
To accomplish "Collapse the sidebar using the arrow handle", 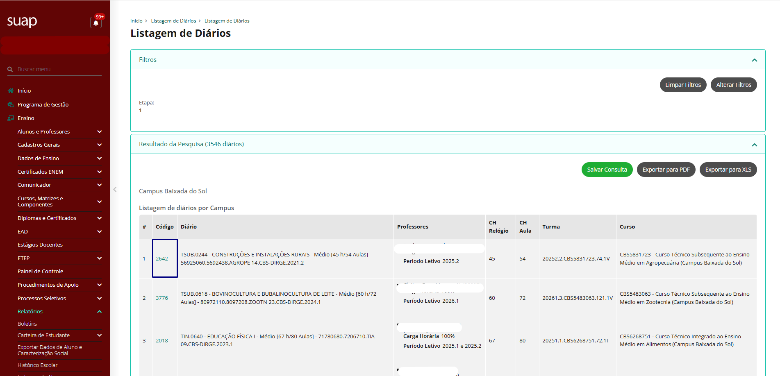I will [115, 189].
